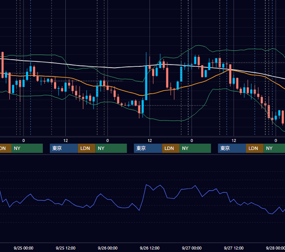Click the tall red candle at chart's left edge
285x252 pixels.
click(3, 65)
